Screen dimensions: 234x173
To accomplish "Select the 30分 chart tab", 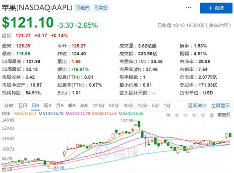I will (x=128, y=106).
